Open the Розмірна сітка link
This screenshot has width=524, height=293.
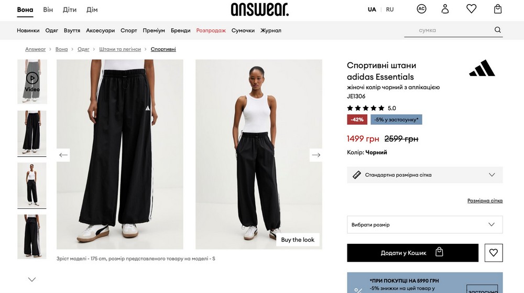tap(485, 201)
